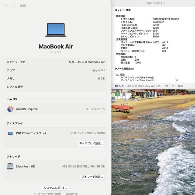
Task: Select 電源 in the path bar
Action: pyautogui.click(x=180, y=86)
